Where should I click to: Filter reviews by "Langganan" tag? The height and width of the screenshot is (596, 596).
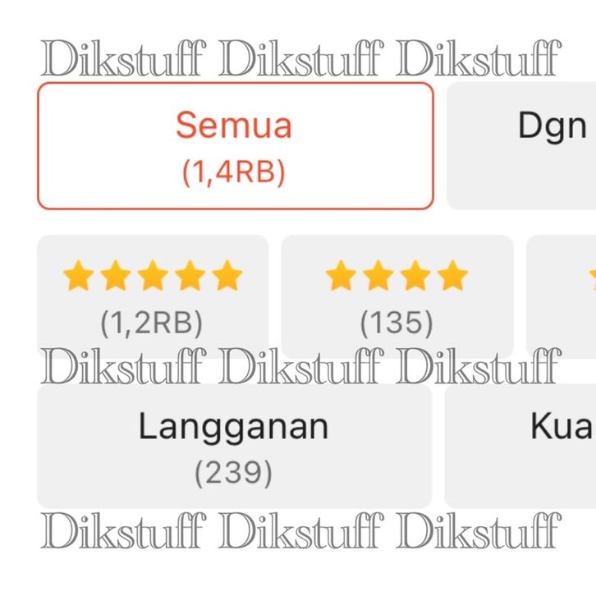234,446
